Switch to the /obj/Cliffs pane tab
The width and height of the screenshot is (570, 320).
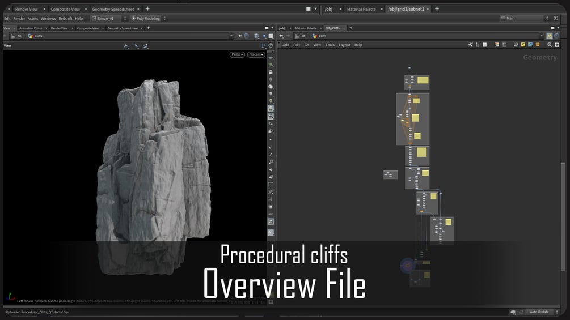332,28
